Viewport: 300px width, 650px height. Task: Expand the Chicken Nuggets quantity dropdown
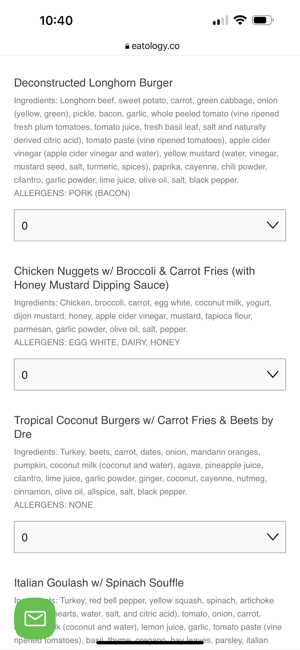pos(150,374)
